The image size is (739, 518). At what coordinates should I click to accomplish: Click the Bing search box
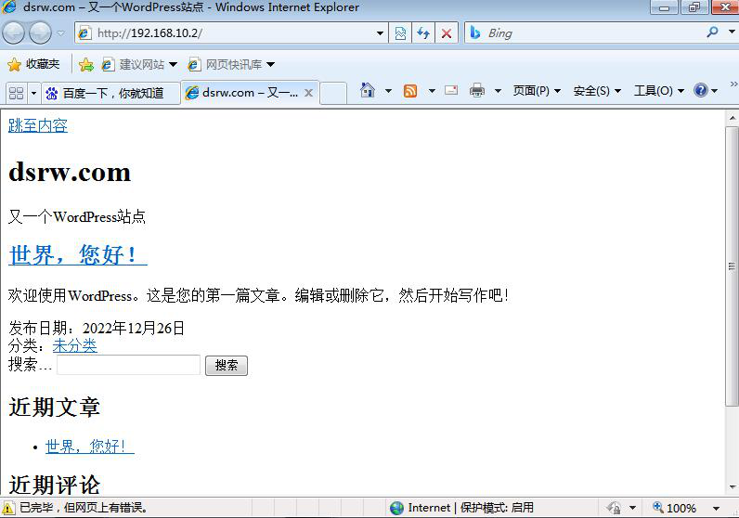[584, 33]
